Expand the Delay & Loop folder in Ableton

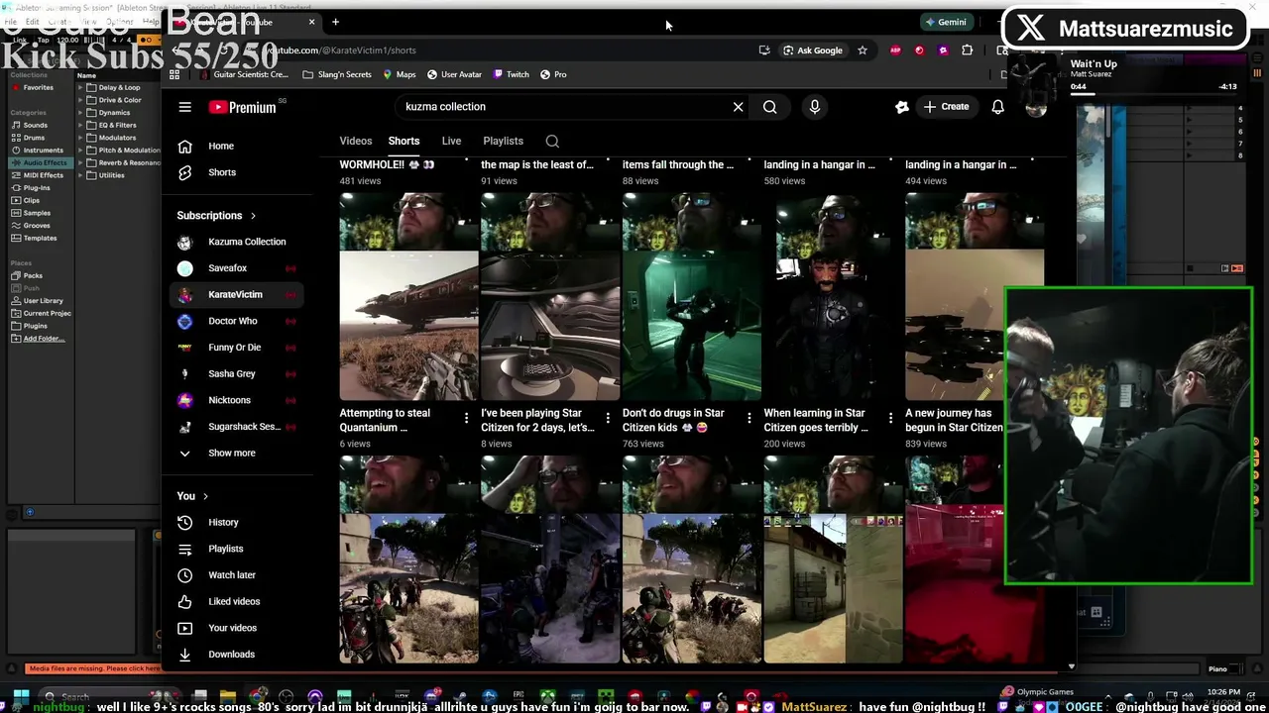[81, 87]
